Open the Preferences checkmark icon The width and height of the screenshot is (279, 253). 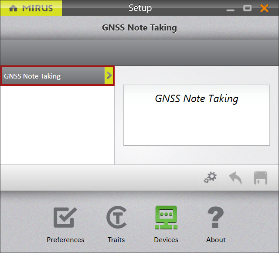(65, 218)
